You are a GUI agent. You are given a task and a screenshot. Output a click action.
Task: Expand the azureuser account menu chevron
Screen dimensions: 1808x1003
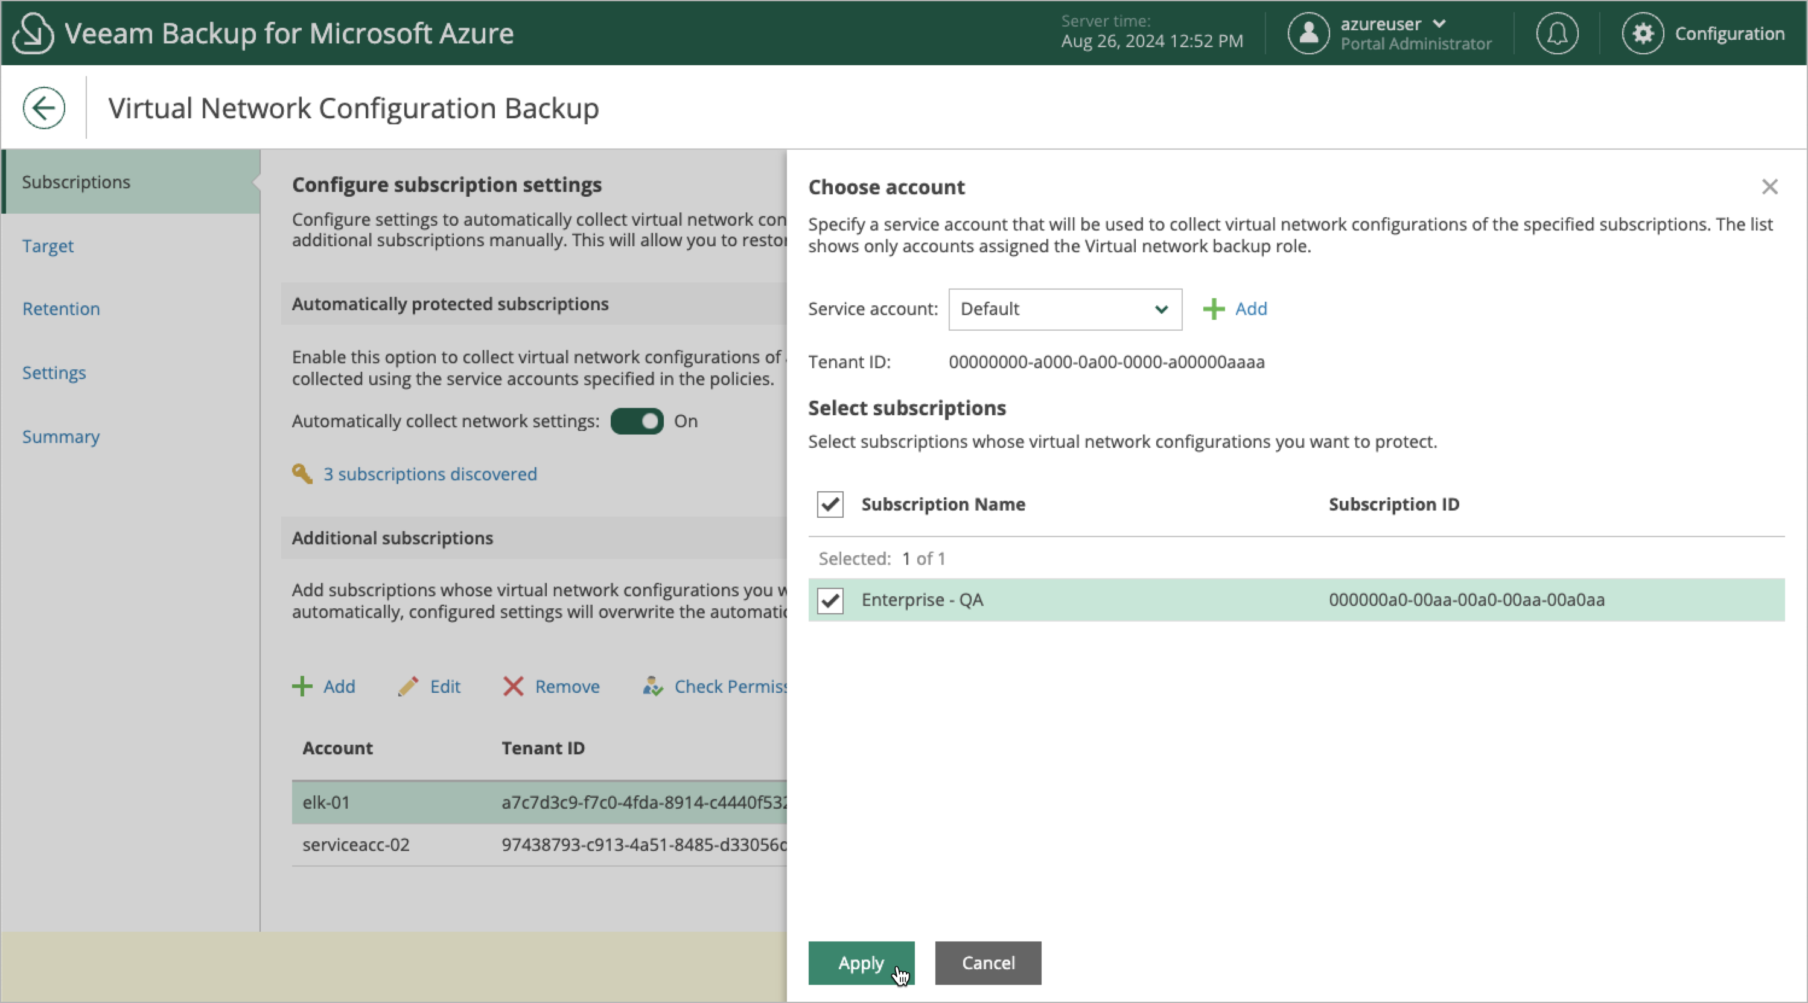(1439, 23)
